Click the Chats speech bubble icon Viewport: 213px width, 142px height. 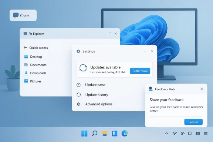[x=16, y=16]
